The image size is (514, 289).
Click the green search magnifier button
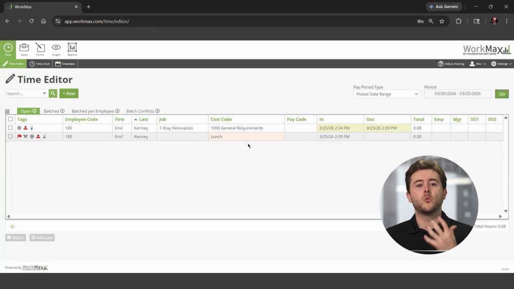(53, 93)
